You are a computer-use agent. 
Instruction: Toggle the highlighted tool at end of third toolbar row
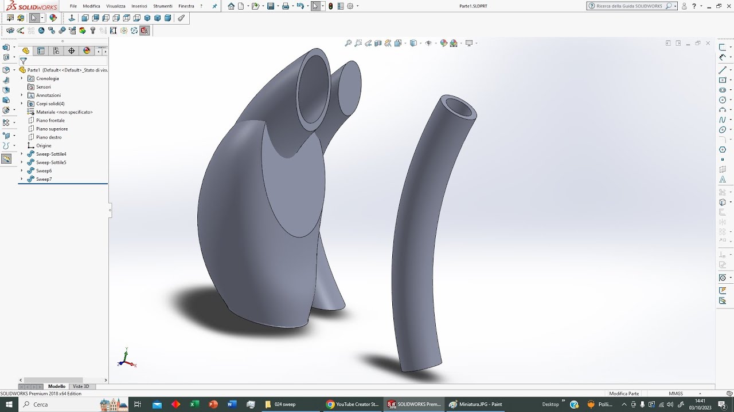[x=145, y=30]
